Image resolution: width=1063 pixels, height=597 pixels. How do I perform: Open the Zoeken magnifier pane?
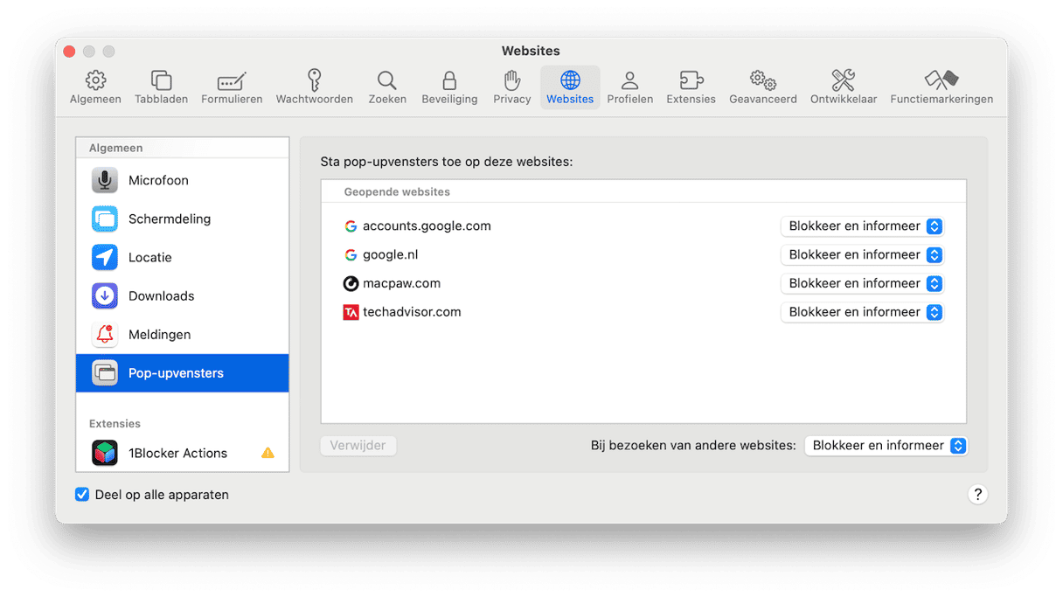[387, 87]
